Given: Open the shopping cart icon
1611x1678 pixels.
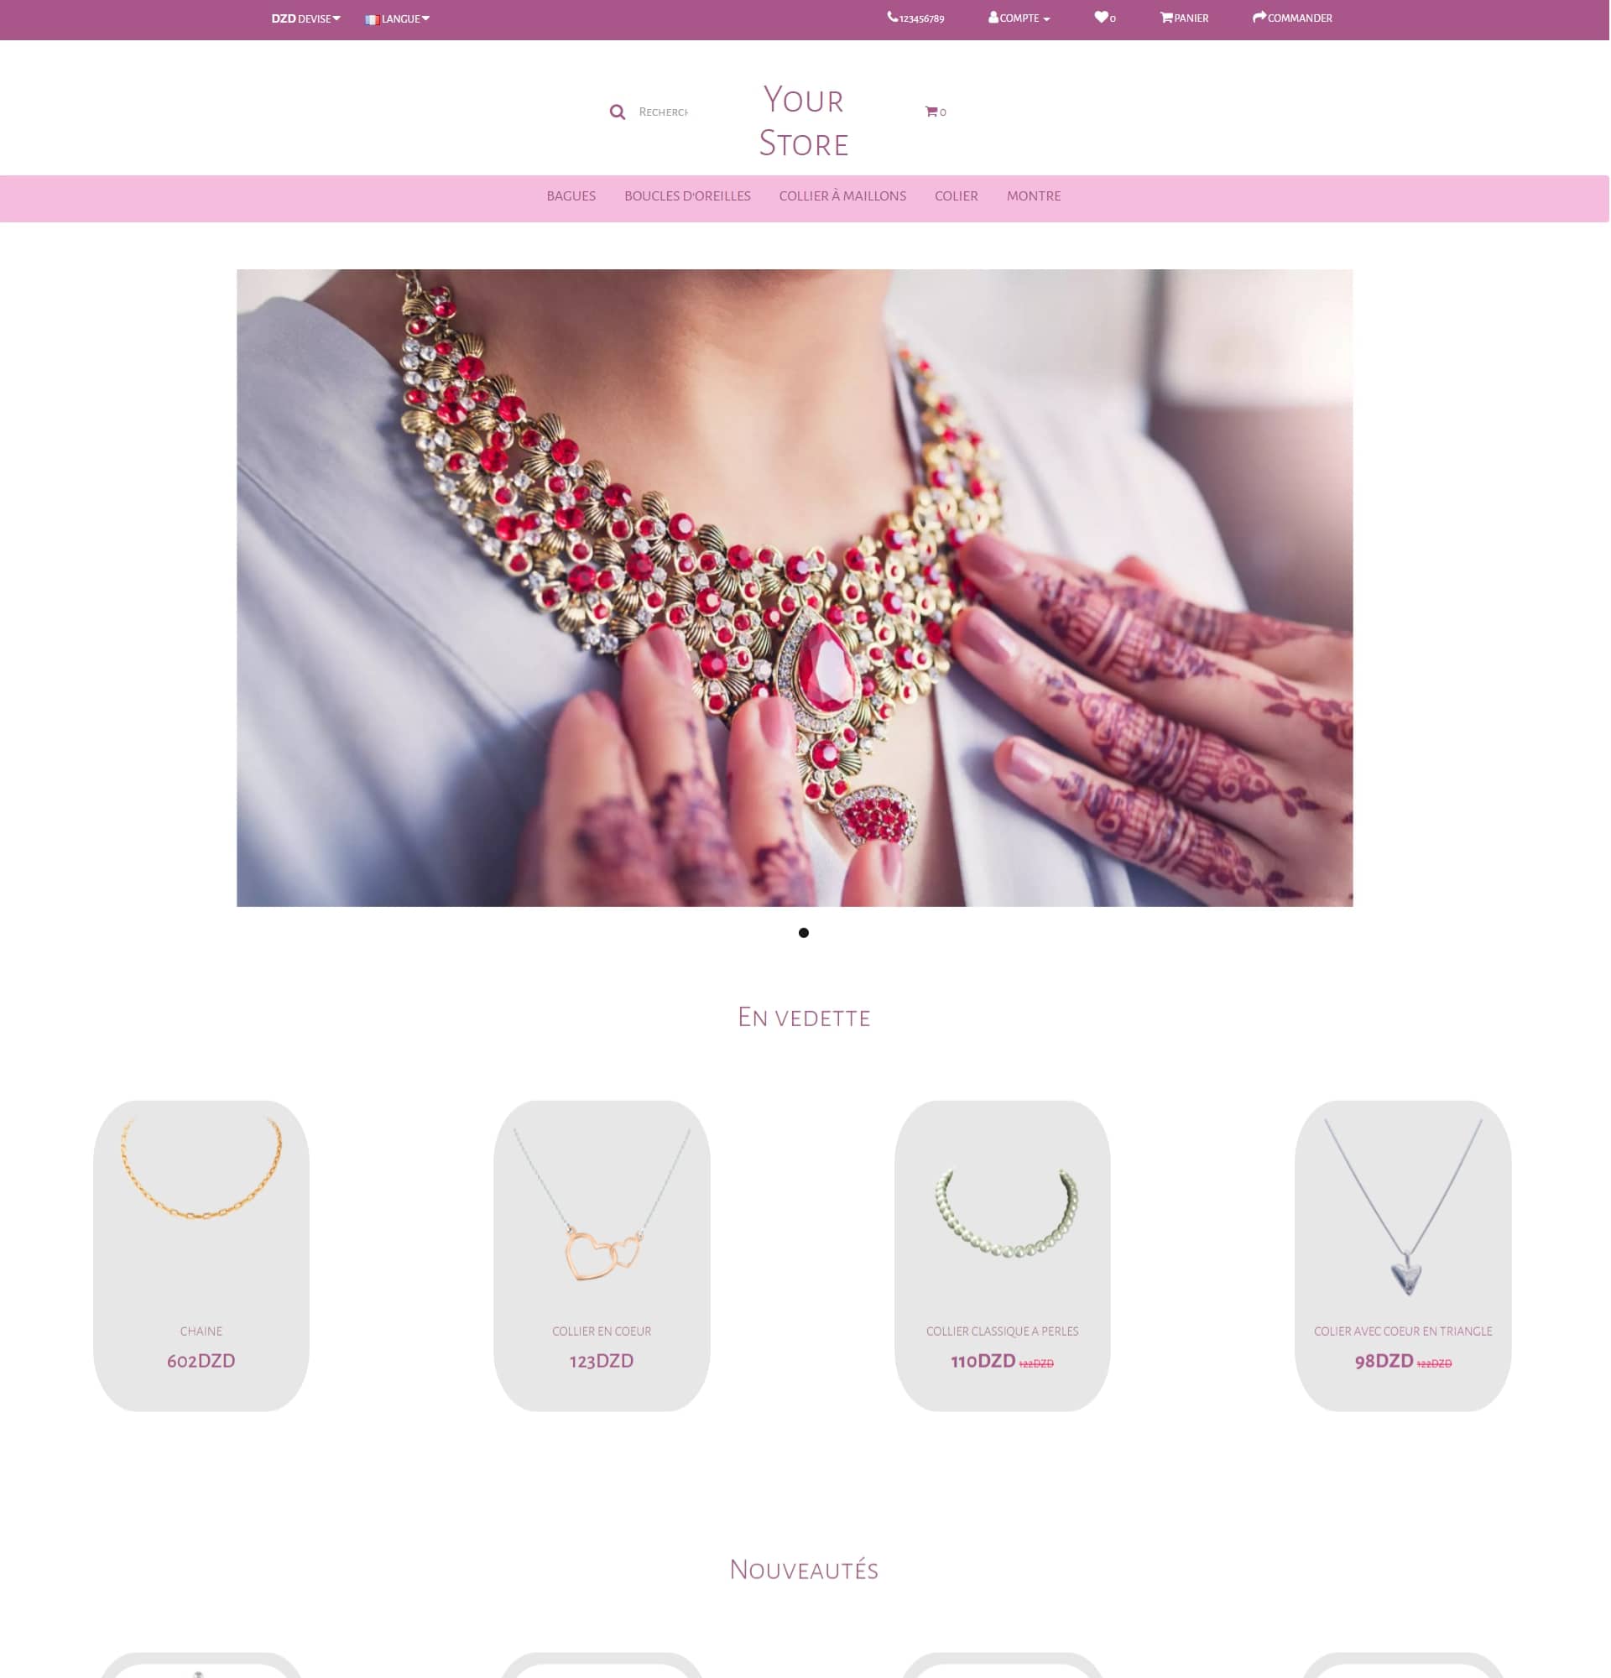Looking at the screenshot, I should [x=929, y=109].
